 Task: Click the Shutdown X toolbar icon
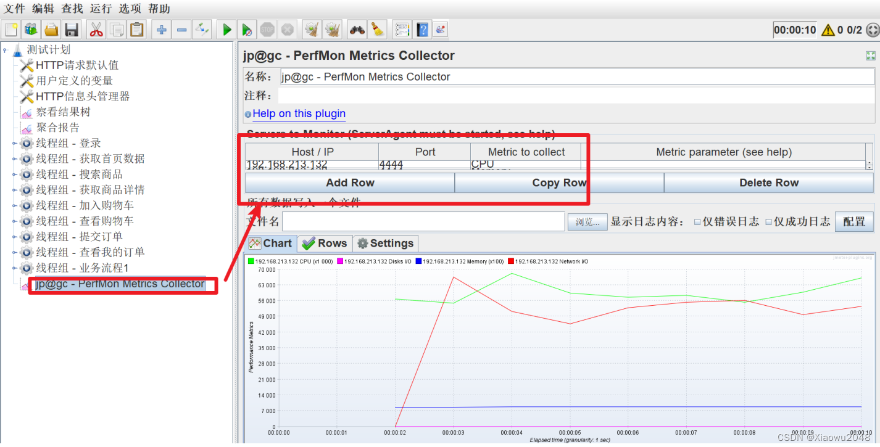tap(287, 29)
